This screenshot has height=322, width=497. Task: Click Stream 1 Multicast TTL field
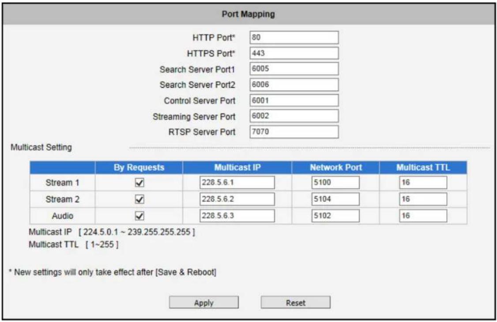[x=423, y=182]
